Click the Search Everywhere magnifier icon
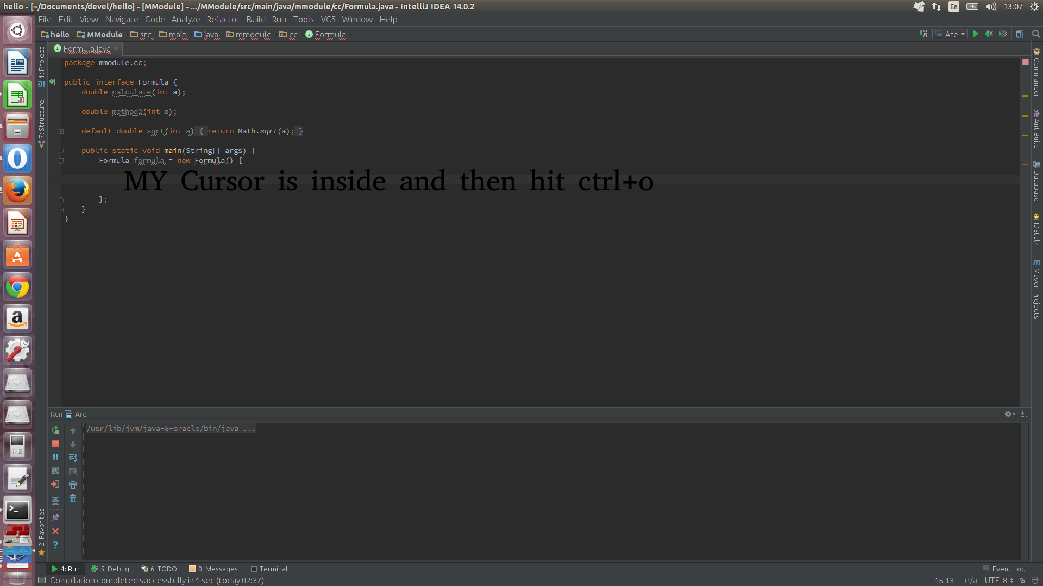1043x586 pixels. click(1036, 34)
